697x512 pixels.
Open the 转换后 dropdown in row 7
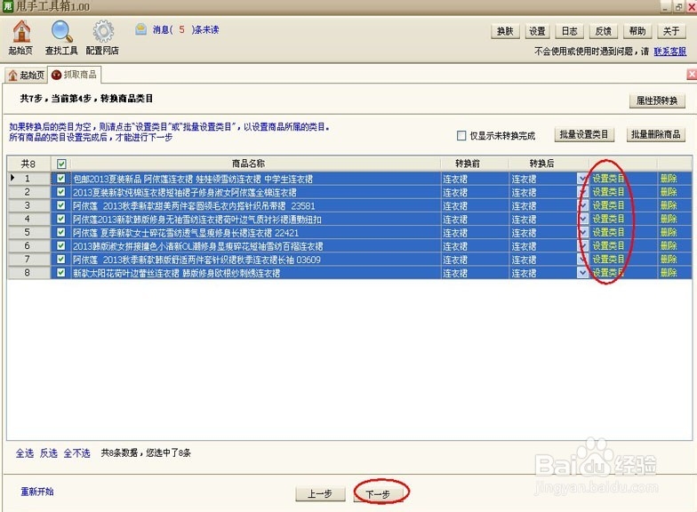click(582, 260)
